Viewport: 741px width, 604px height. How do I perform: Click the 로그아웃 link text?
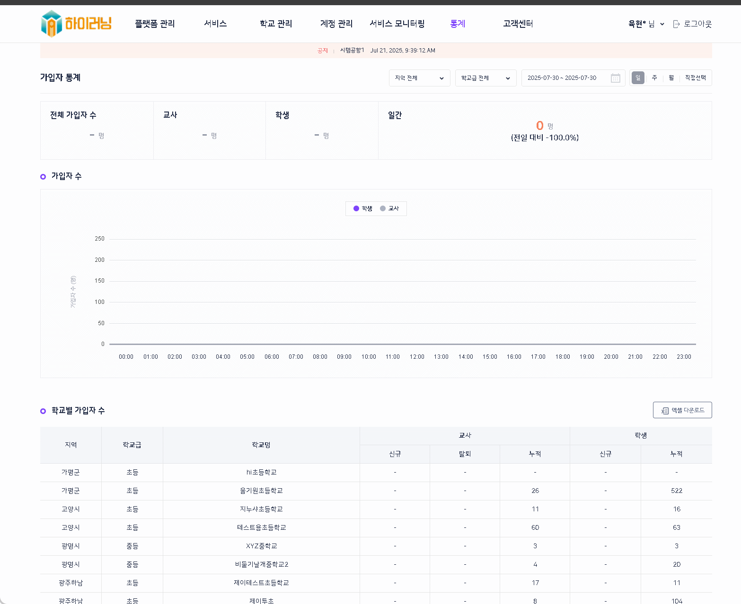coord(697,24)
